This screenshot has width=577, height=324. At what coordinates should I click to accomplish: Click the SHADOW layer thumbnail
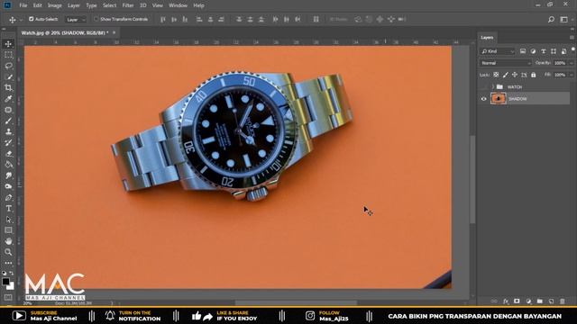499,98
